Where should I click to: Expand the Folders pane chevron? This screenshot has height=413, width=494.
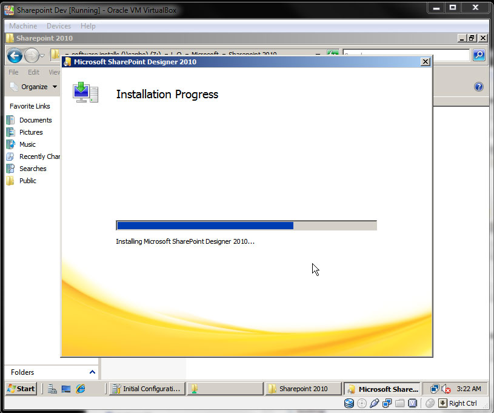click(92, 372)
